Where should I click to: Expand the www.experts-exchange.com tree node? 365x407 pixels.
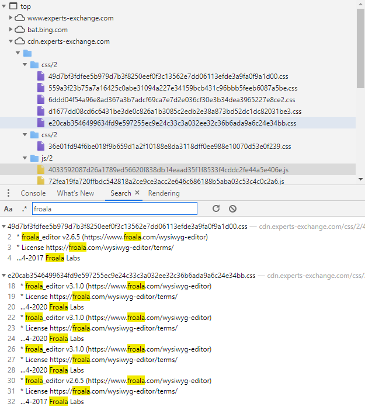(x=11, y=18)
